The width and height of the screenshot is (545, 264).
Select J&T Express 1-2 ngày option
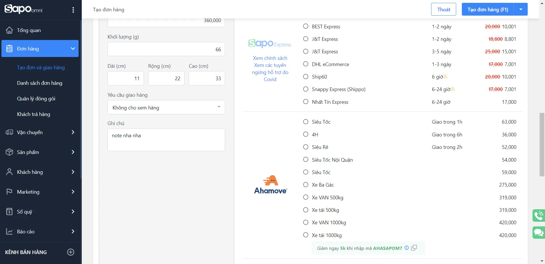[306, 39]
